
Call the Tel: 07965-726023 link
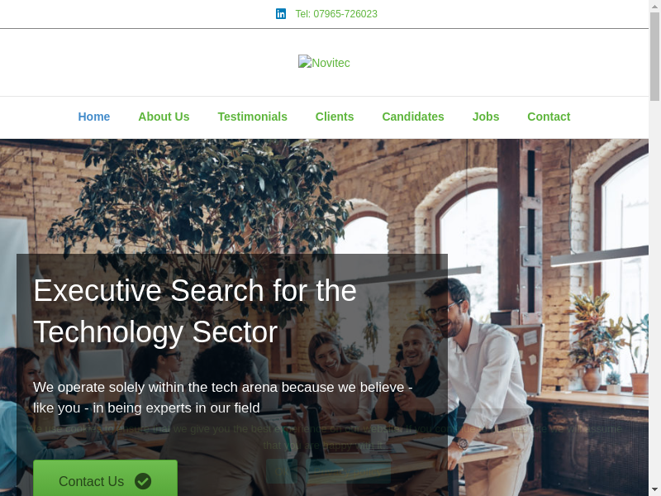(336, 14)
